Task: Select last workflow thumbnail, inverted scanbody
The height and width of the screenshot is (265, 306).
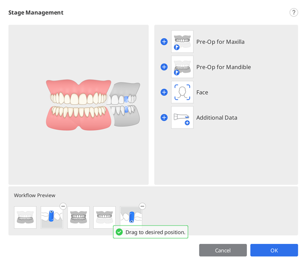Action: [x=131, y=216]
